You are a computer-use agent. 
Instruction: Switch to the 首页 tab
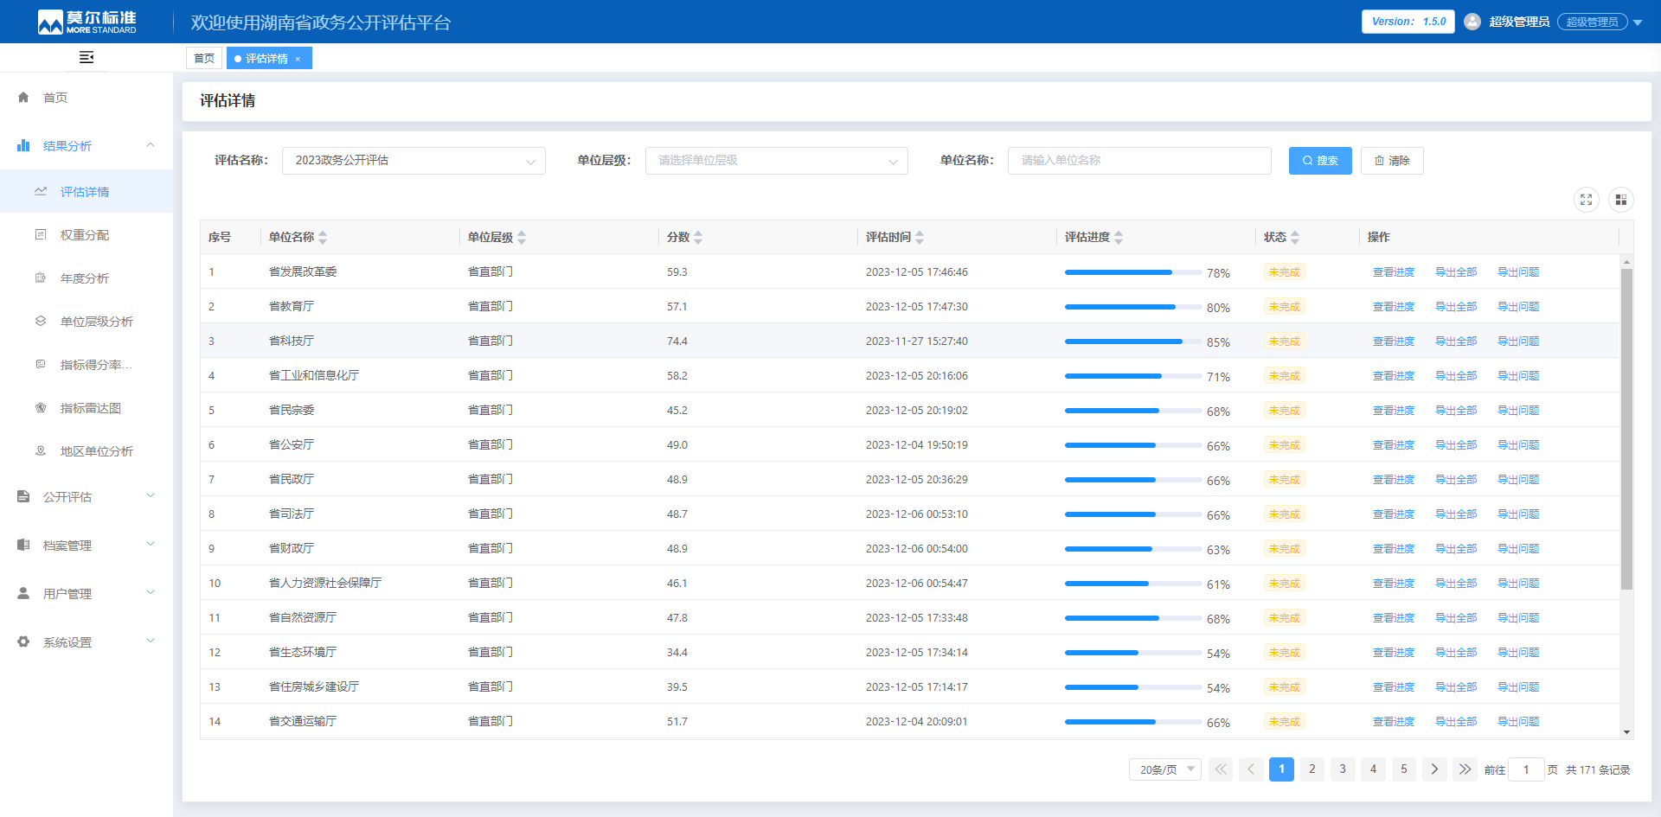click(204, 58)
